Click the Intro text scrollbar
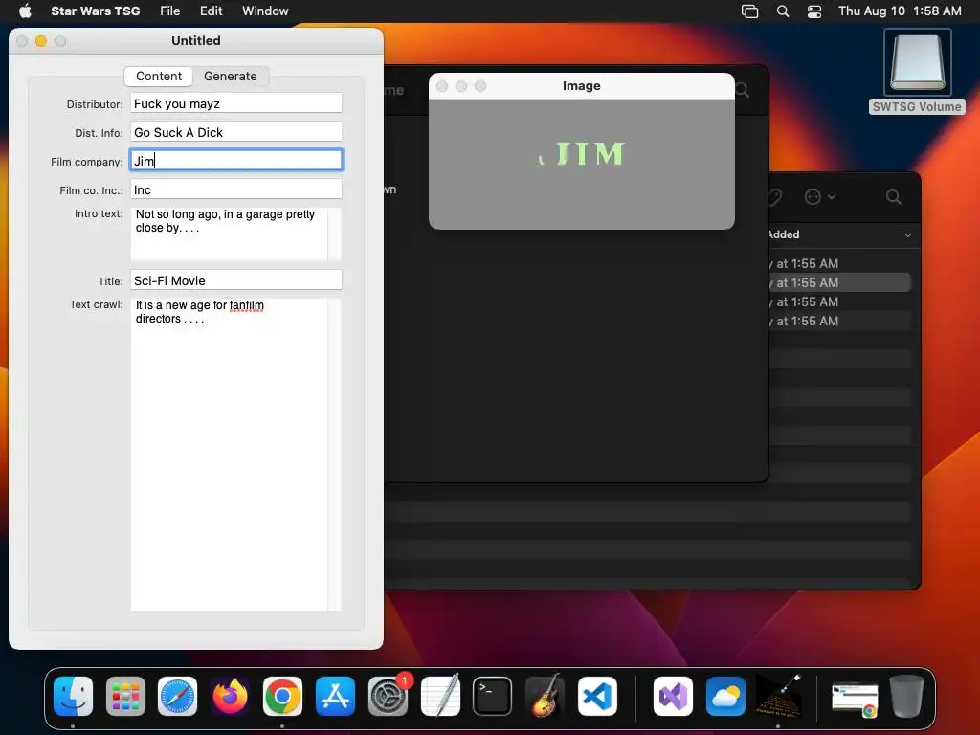The image size is (980, 735). tap(334, 234)
